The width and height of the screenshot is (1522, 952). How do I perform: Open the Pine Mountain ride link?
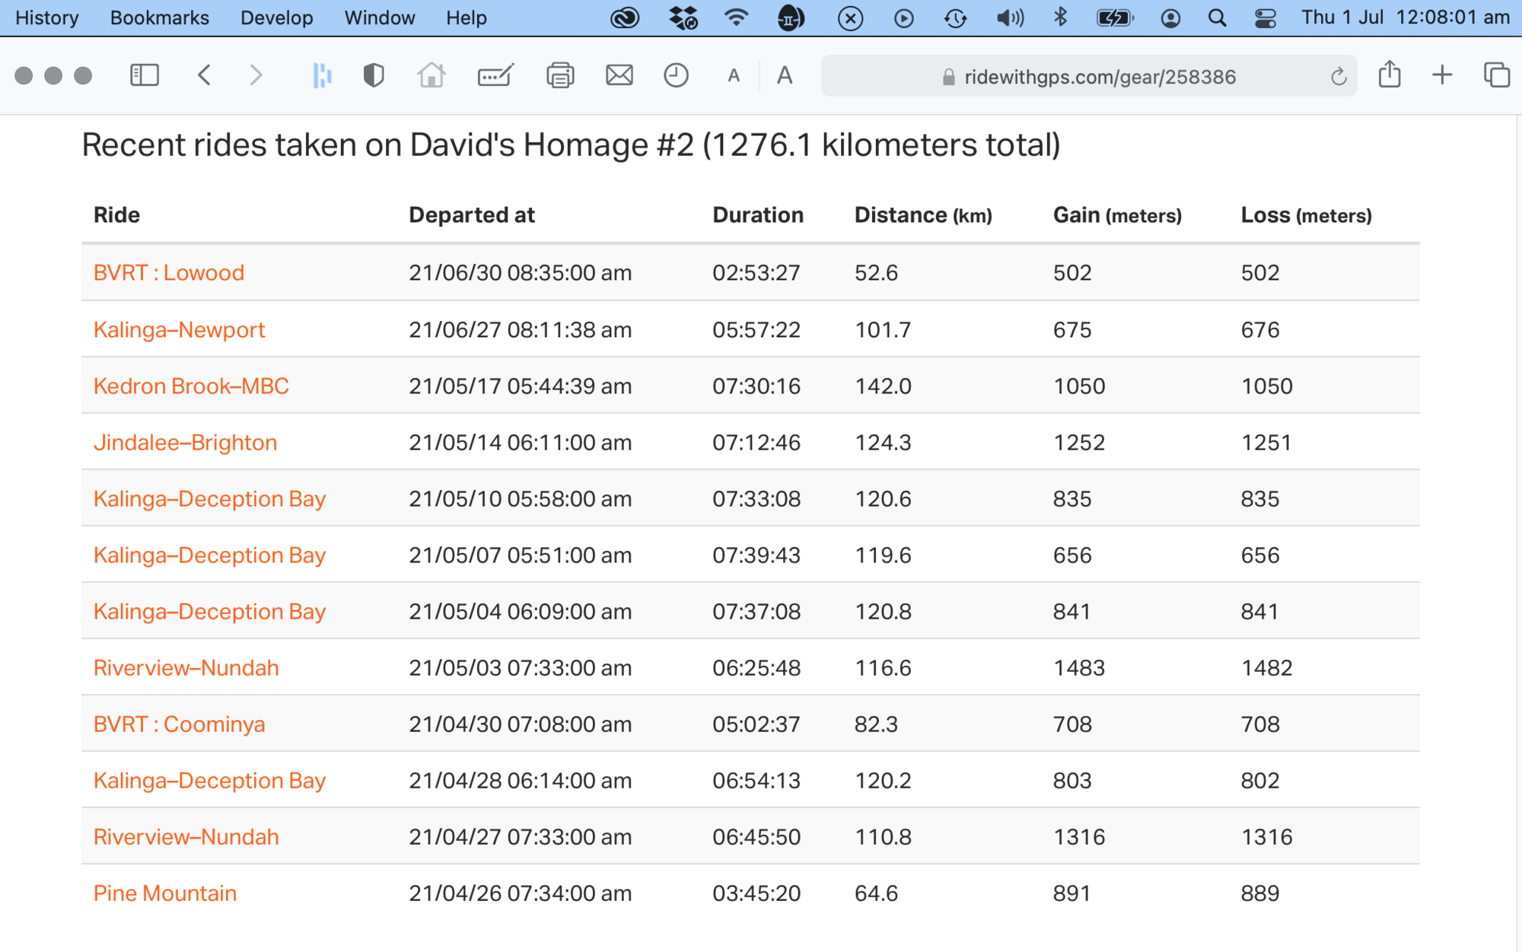pos(165,893)
